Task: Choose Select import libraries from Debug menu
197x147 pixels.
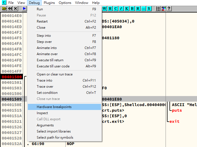Action: [x=54, y=131]
